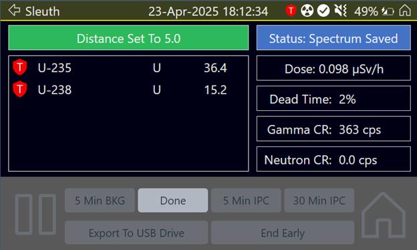Click the 49% battery percentage
The width and height of the screenshot is (417, 250).
click(x=366, y=11)
